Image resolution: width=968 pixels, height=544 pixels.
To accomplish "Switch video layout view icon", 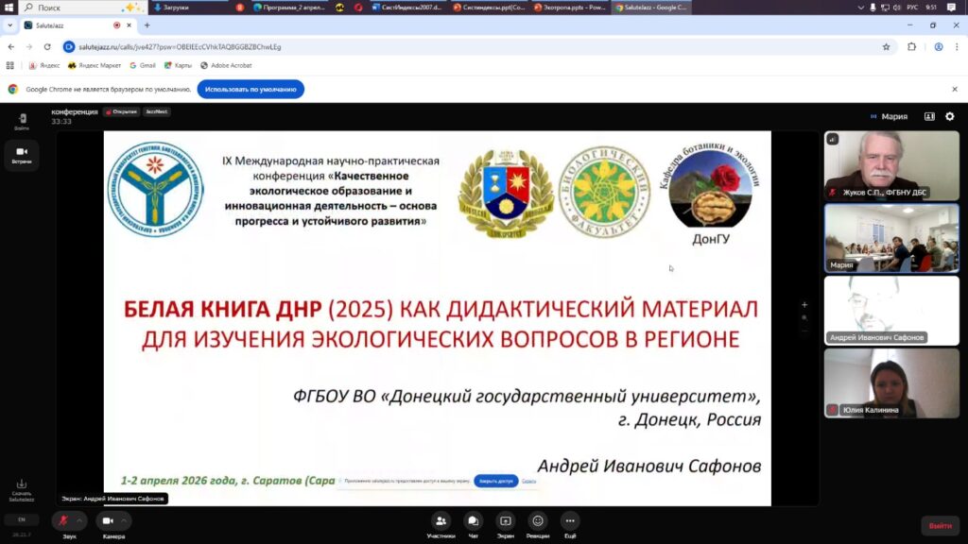I will (929, 116).
